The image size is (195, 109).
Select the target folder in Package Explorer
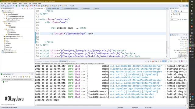point(8,42)
